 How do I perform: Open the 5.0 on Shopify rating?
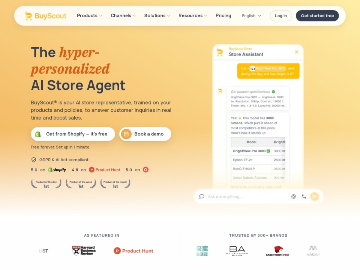48,170
